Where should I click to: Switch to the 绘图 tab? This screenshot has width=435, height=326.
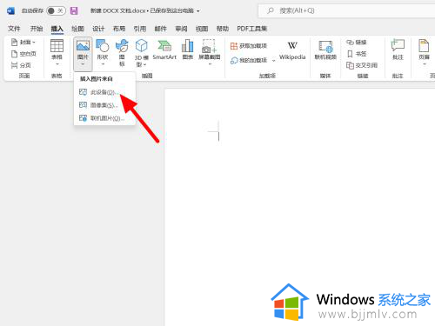pyautogui.click(x=77, y=29)
